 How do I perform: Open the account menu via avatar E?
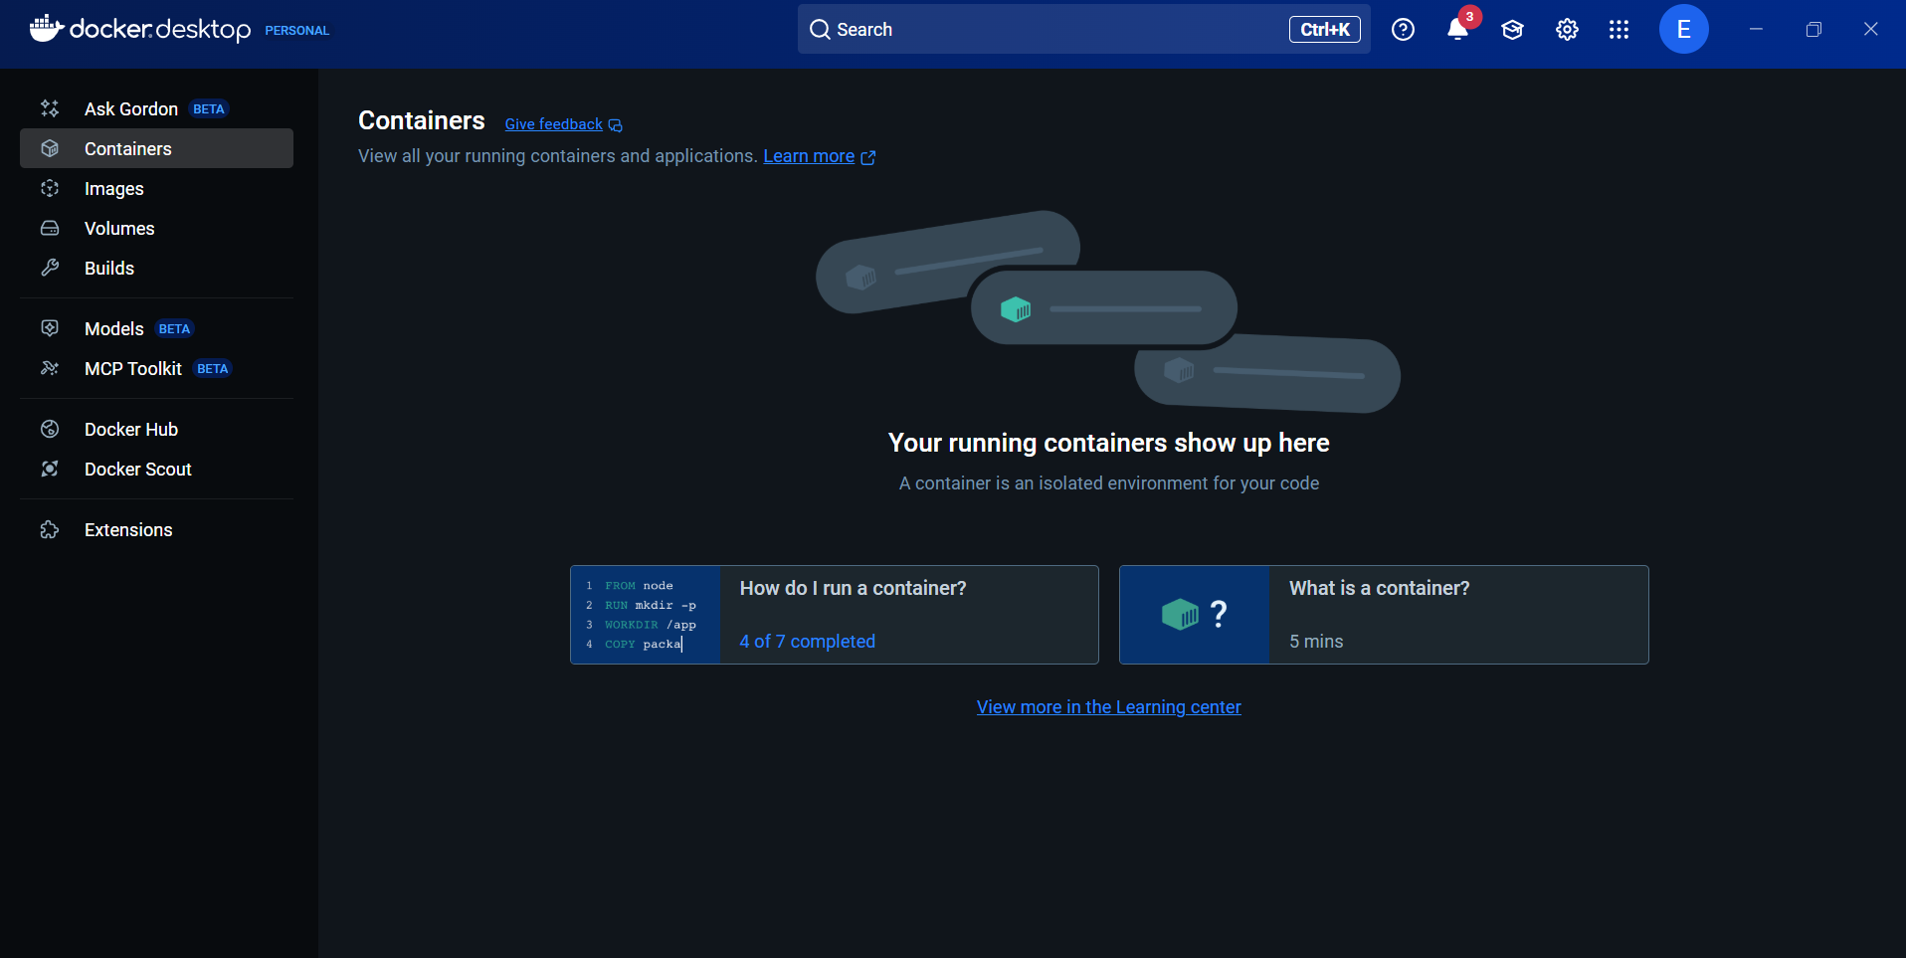1683,29
